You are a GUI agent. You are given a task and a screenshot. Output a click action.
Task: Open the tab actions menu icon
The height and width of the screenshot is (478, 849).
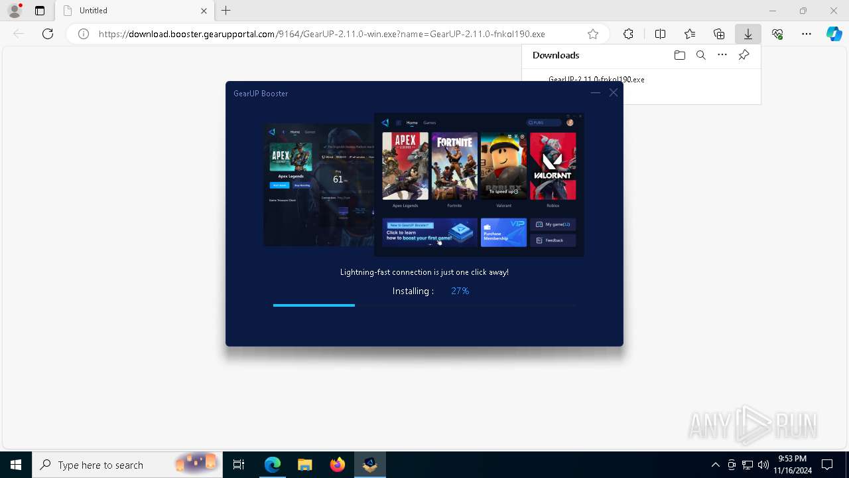(x=40, y=11)
